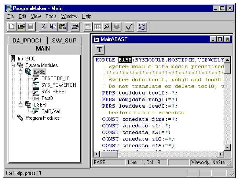Select TestDI function in tree
The image size is (238, 179).
(x=48, y=98)
